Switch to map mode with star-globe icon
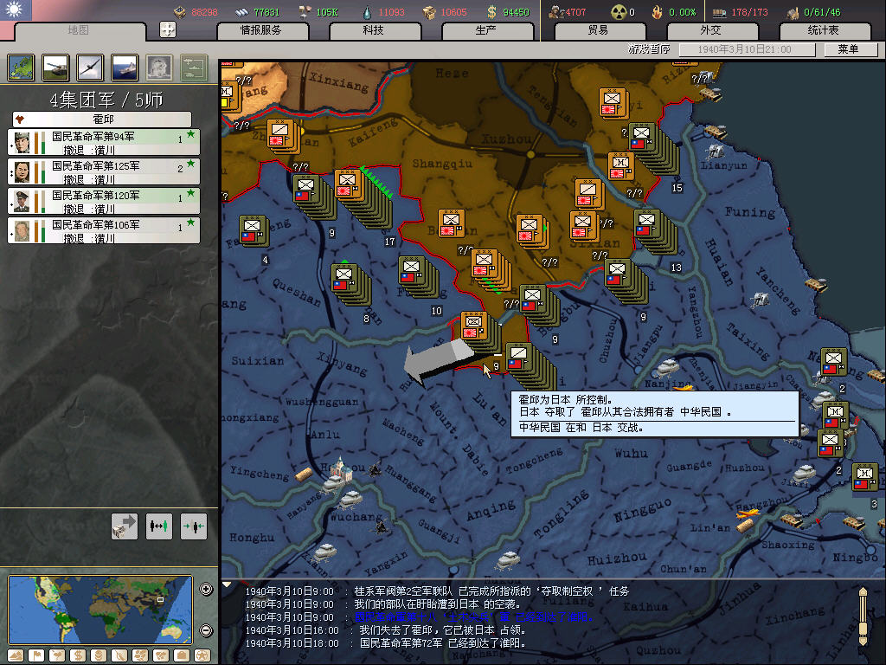The image size is (886, 665). click(202, 656)
